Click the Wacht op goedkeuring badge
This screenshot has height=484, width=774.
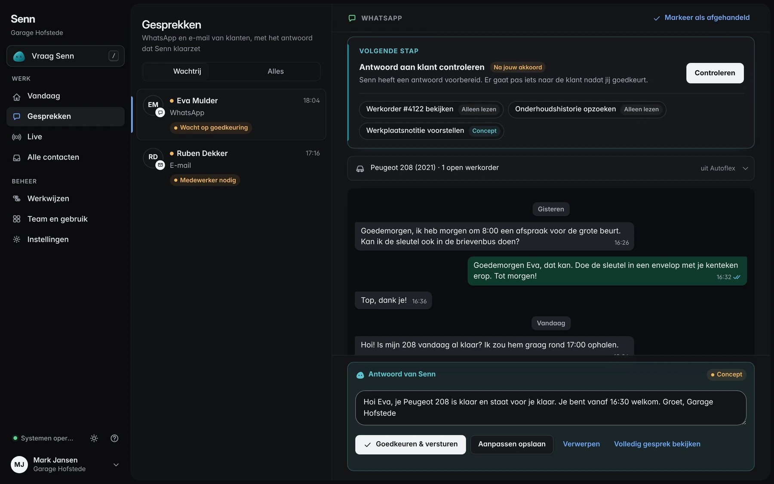tap(211, 127)
